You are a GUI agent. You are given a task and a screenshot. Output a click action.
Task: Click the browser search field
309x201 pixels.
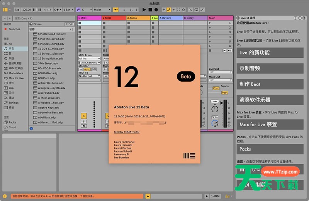[44, 18]
